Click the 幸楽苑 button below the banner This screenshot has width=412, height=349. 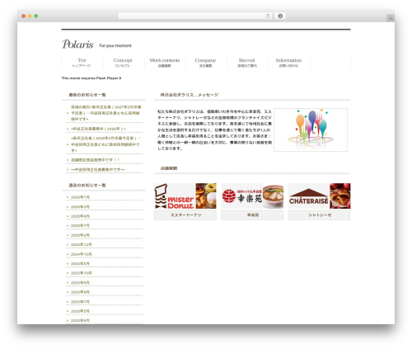point(252,215)
